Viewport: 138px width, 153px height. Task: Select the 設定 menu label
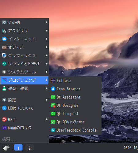tap(12, 100)
